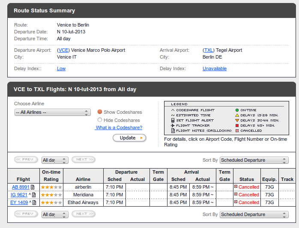Open bottom Sort By Scheduled Departure dropdown
Viewport: 299px width, 228px height.
pos(254,214)
